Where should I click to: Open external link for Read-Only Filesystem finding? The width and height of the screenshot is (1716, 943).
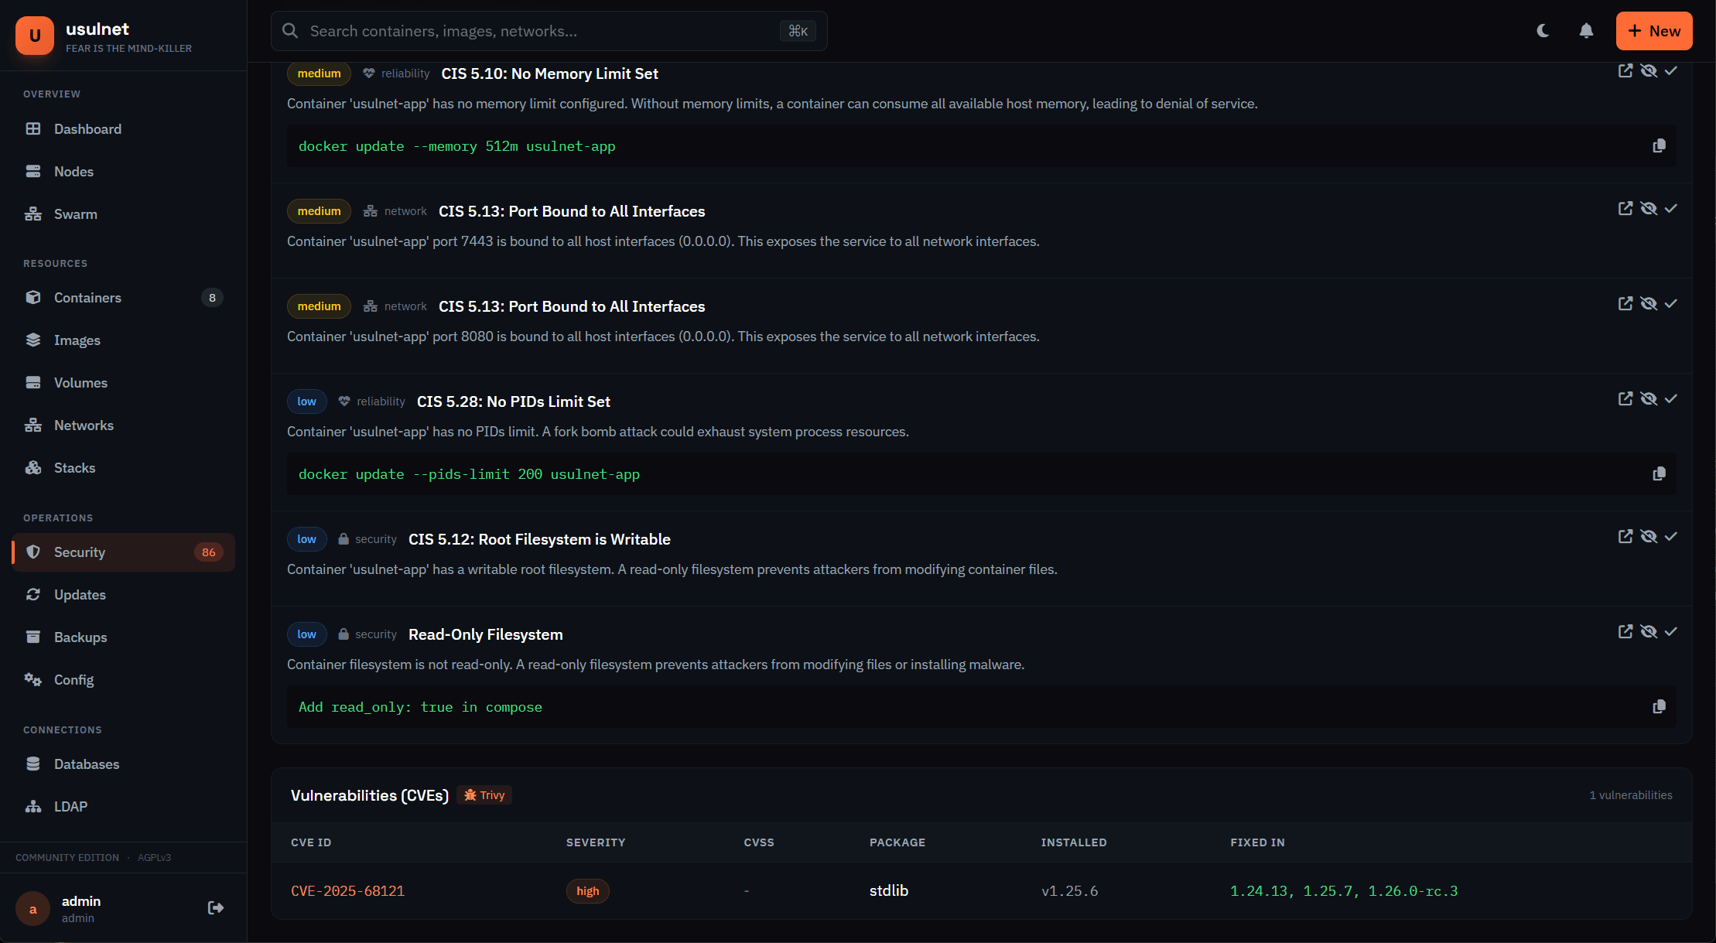point(1625,631)
